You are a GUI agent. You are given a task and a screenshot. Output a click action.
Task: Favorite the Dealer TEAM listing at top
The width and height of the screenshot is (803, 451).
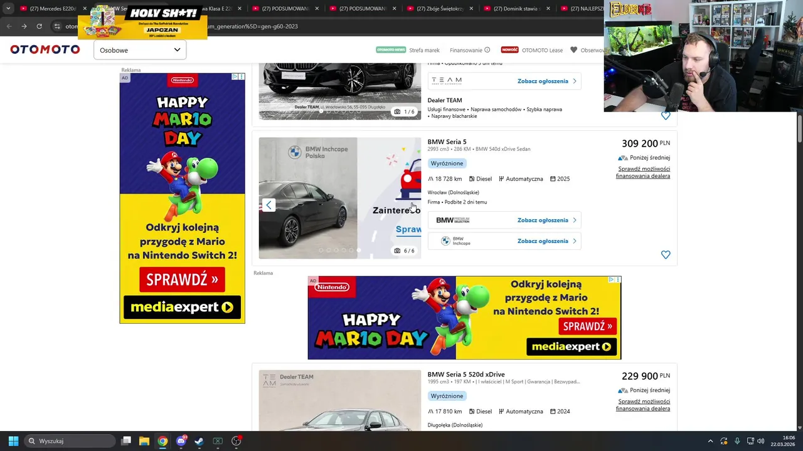(x=666, y=116)
